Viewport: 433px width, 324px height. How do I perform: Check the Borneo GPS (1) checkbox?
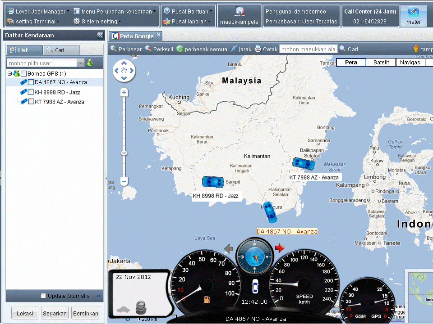click(x=24, y=73)
